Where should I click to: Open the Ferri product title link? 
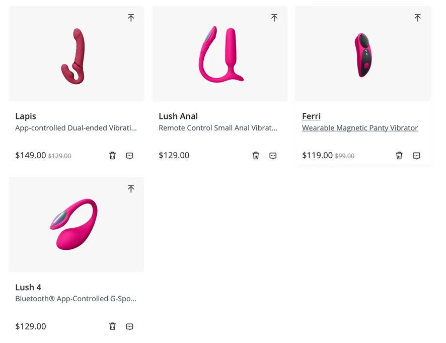(x=311, y=116)
